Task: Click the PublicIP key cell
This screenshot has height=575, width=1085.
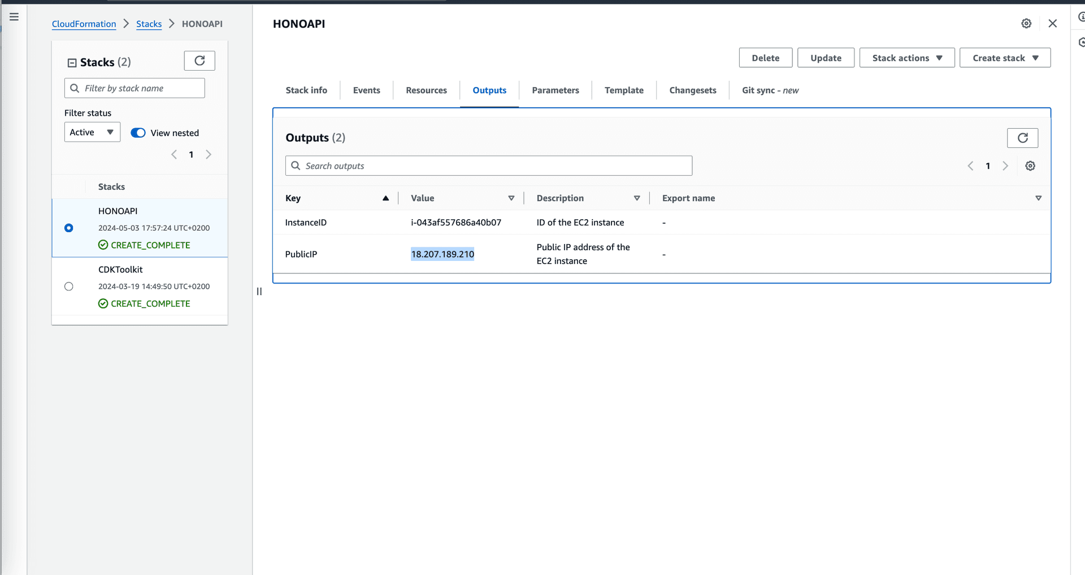Action: click(x=301, y=254)
